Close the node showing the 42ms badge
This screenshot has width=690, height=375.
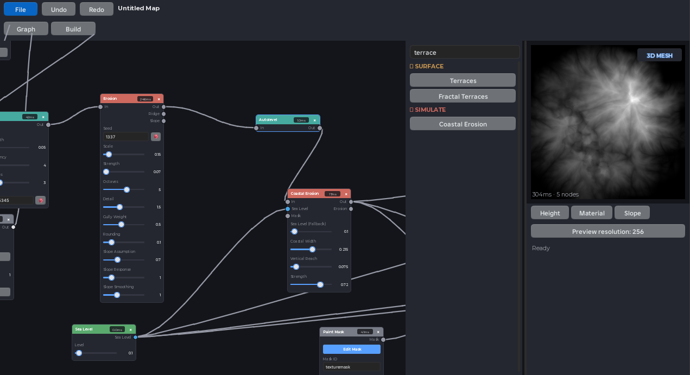click(43, 117)
